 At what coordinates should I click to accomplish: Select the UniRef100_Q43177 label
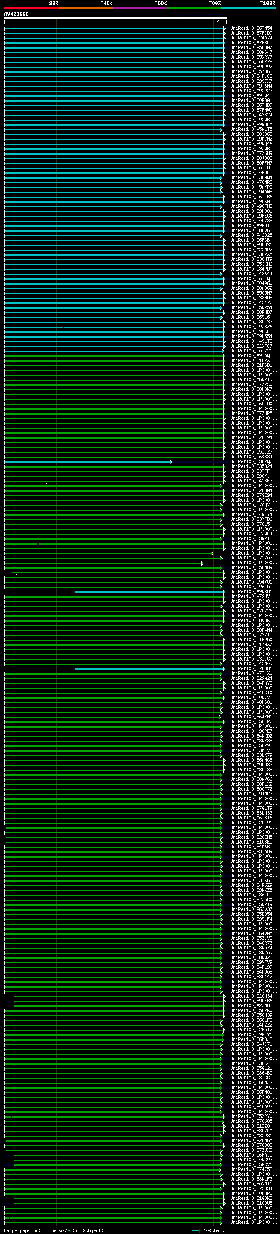click(251, 303)
